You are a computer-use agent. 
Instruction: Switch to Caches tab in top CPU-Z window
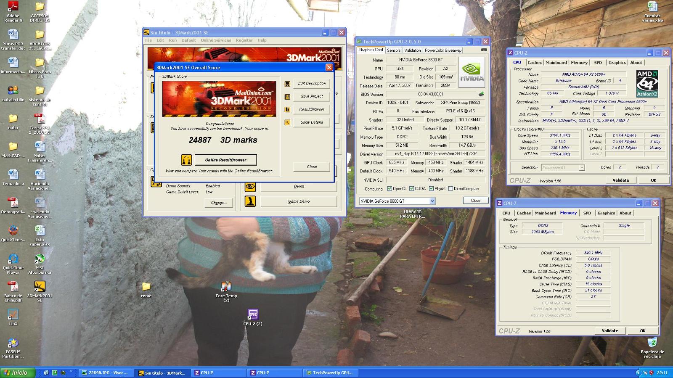click(534, 63)
